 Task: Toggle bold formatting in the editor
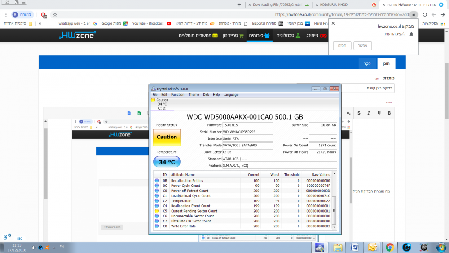(389, 113)
